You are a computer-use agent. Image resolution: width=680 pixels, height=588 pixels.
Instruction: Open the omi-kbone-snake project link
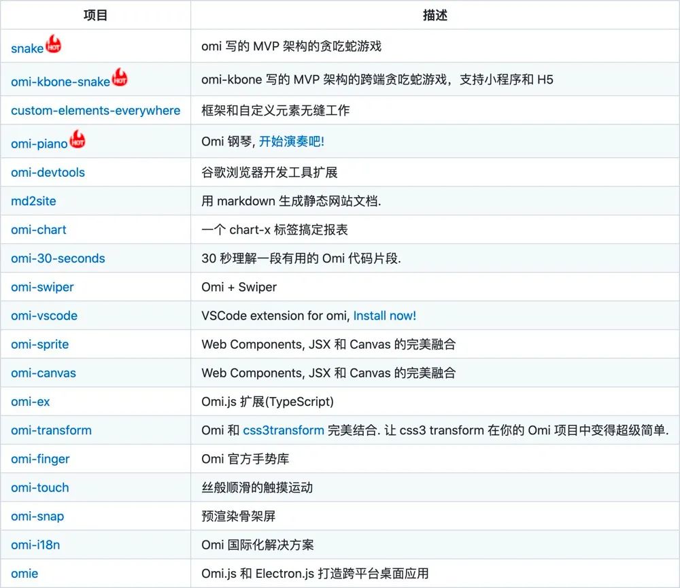pyautogui.click(x=61, y=82)
